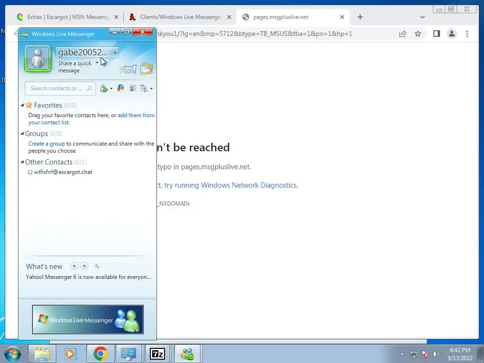Click the Messenger taskbar icon
Screen dimensions: 484x363
[187, 354]
